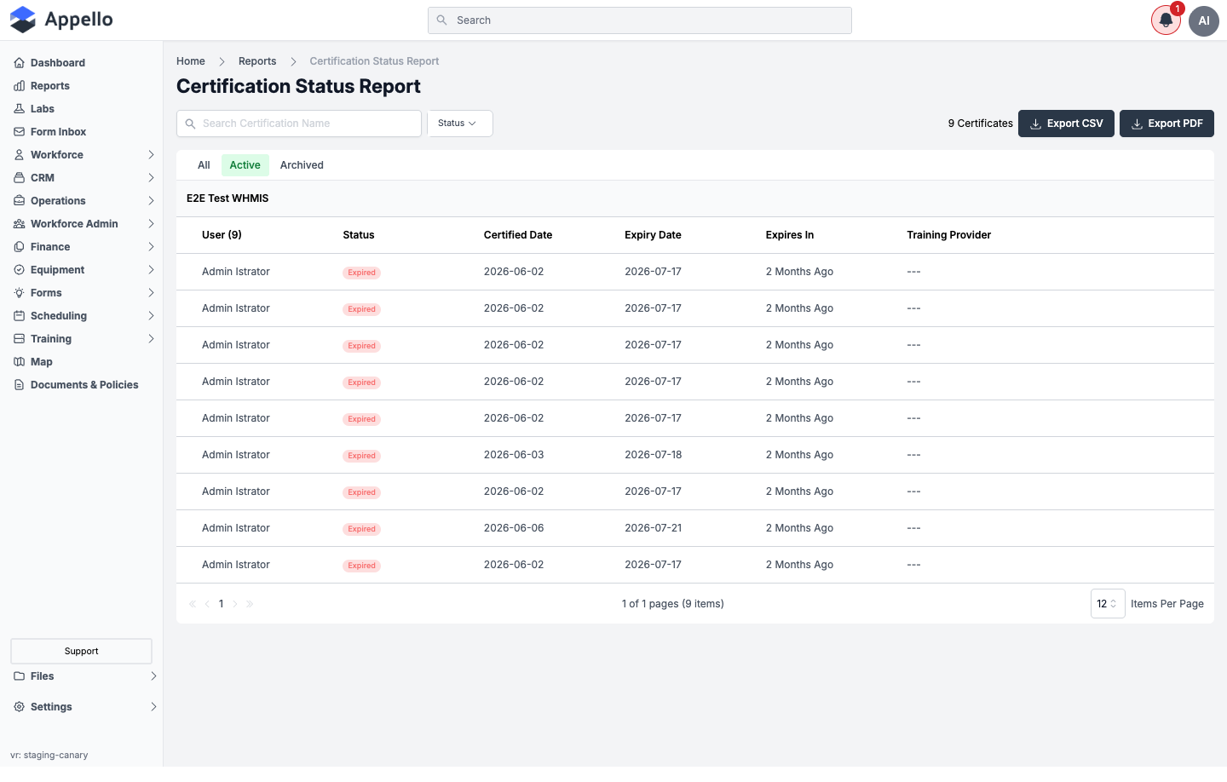This screenshot has height=782, width=1227.
Task: Click the Labs flask icon
Action: 19,109
